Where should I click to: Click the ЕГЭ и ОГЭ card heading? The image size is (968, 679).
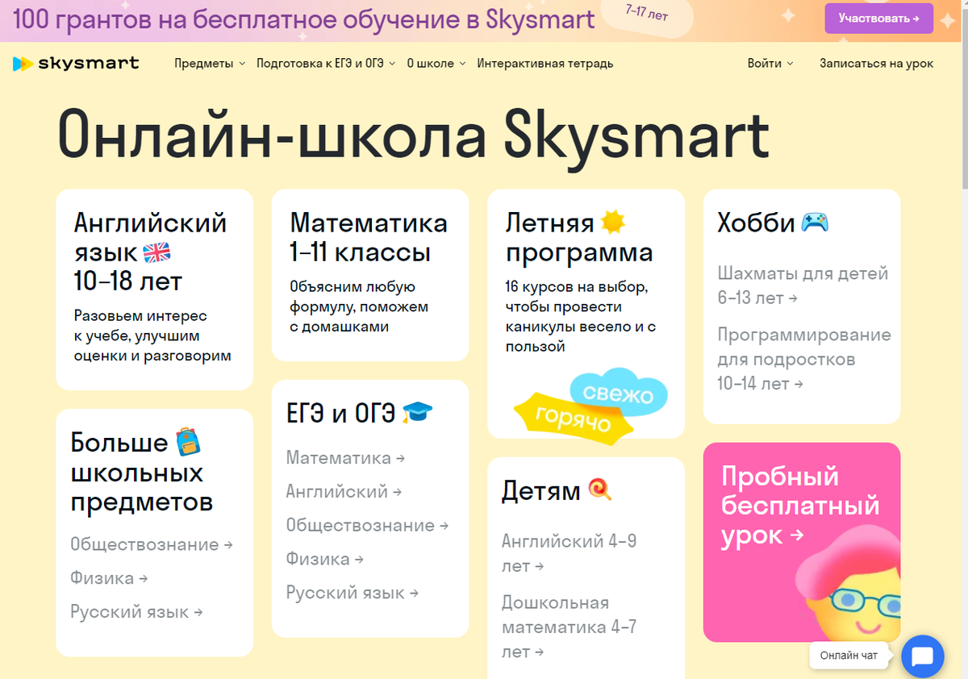tap(341, 414)
